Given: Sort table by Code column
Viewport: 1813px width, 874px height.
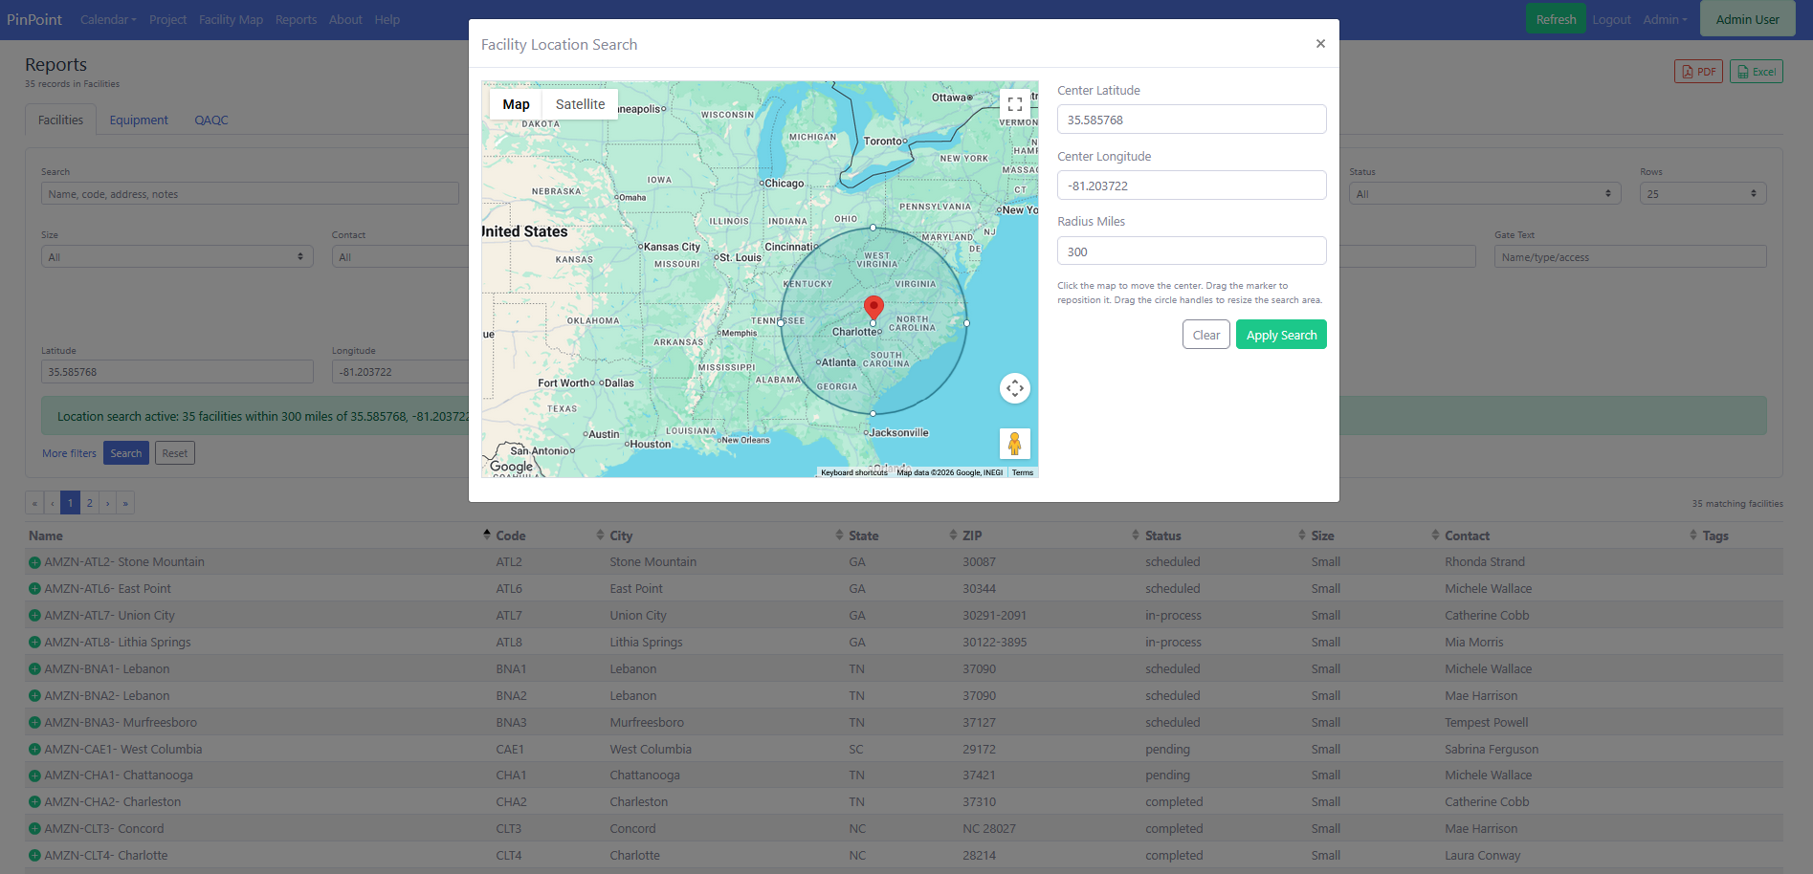Looking at the screenshot, I should pyautogui.click(x=511, y=535).
